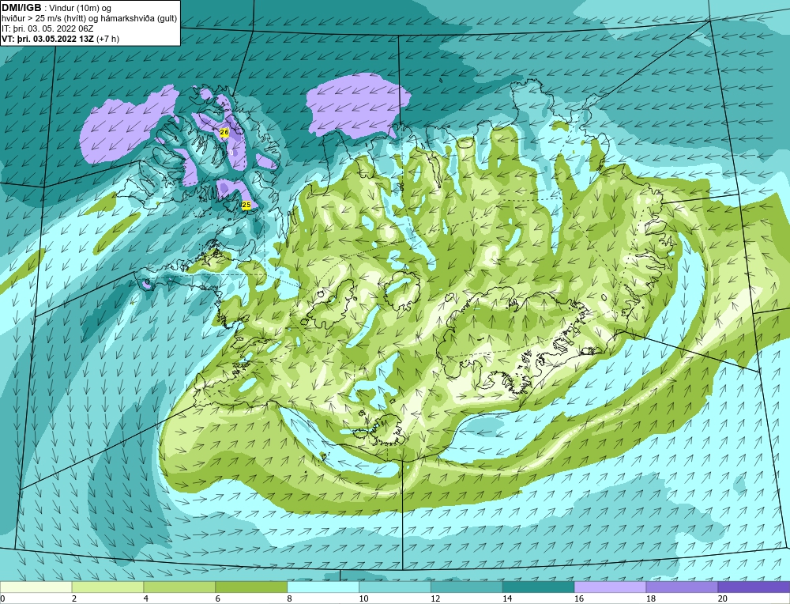The image size is (790, 604).
Task: Select the 0–2 m/s pale legend swatch
Action: point(36,587)
